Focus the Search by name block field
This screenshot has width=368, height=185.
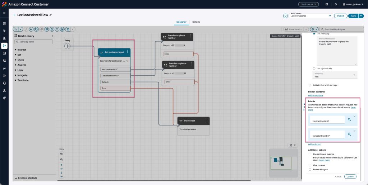[33, 42]
